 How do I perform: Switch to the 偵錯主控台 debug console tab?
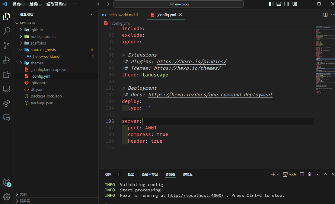(x=150, y=175)
